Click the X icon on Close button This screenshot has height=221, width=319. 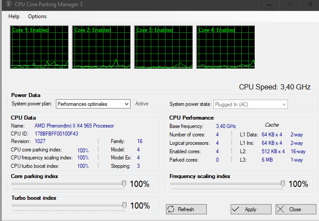pyautogui.click(x=281, y=209)
